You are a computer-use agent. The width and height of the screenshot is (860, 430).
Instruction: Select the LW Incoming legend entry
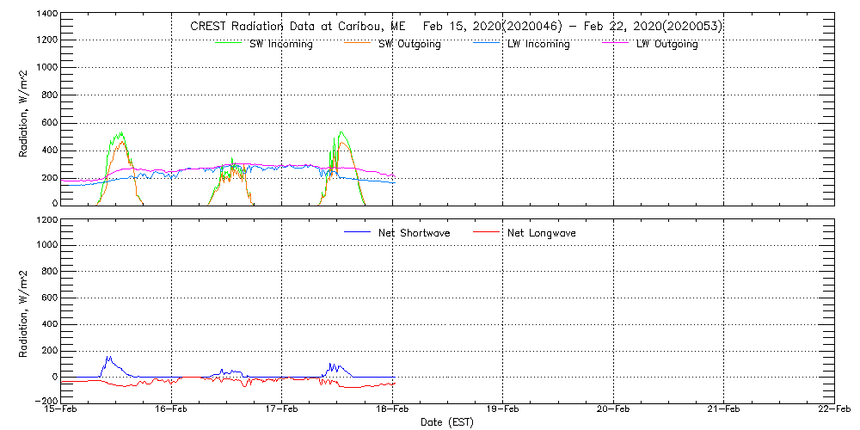coord(537,45)
